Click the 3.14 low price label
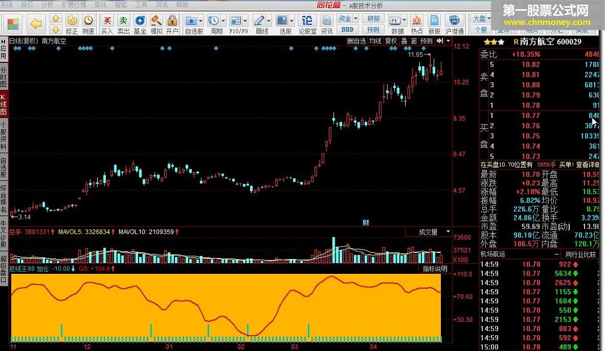 click(x=24, y=217)
